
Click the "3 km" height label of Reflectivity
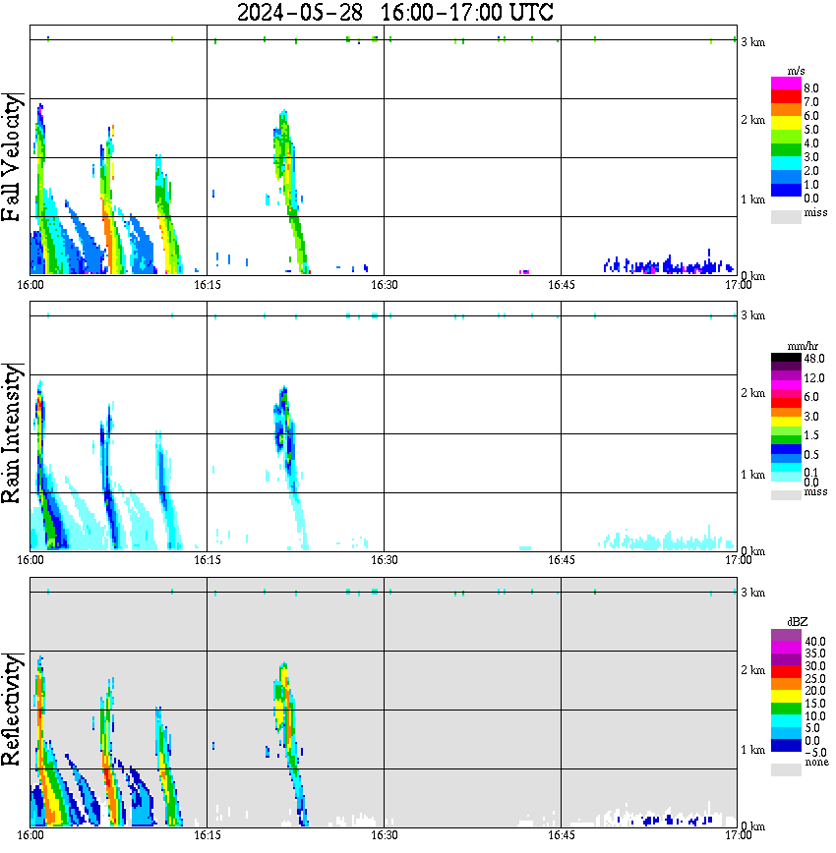click(x=753, y=593)
